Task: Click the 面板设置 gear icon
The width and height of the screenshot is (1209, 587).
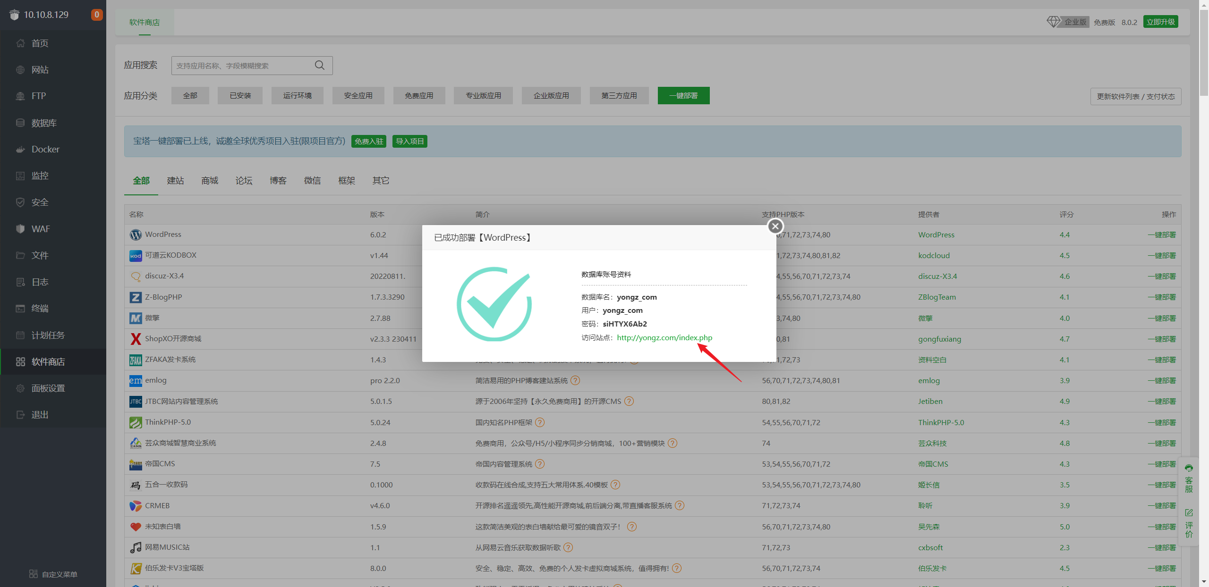Action: (x=20, y=388)
